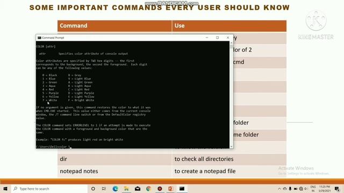Open the red recorder app on taskbar
344x193 pixels.
[160, 189]
